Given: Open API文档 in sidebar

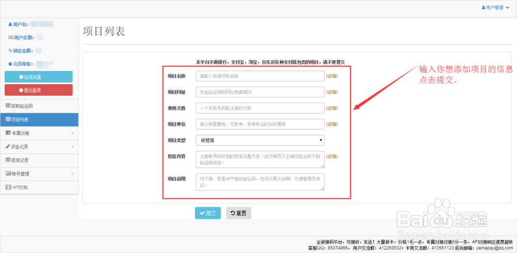Looking at the screenshot, I should coord(39,187).
